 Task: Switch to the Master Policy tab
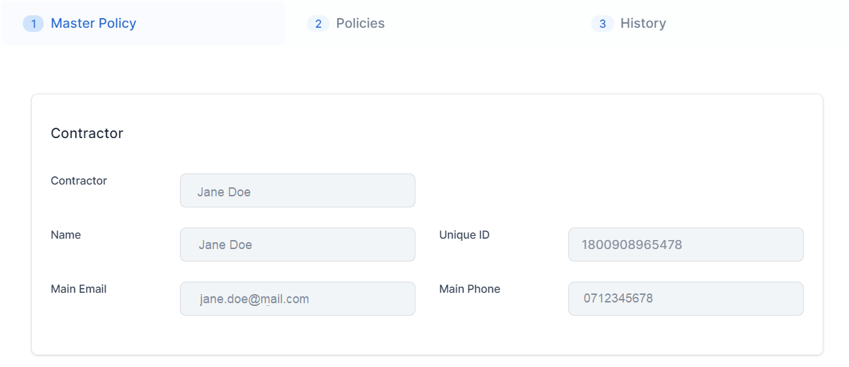[93, 24]
